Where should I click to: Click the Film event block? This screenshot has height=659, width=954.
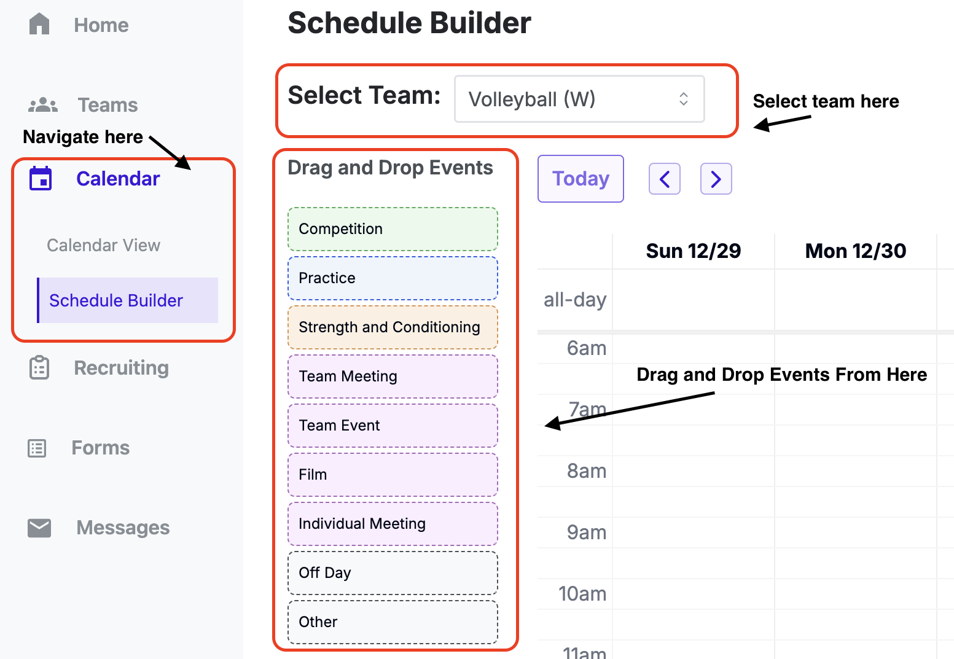click(393, 475)
